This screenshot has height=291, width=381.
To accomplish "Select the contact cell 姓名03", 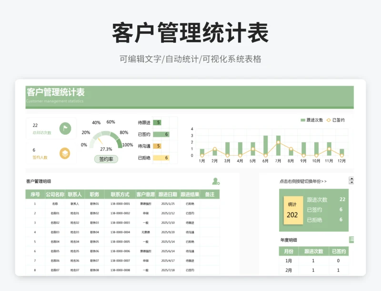I will pyautogui.click(x=75, y=232).
